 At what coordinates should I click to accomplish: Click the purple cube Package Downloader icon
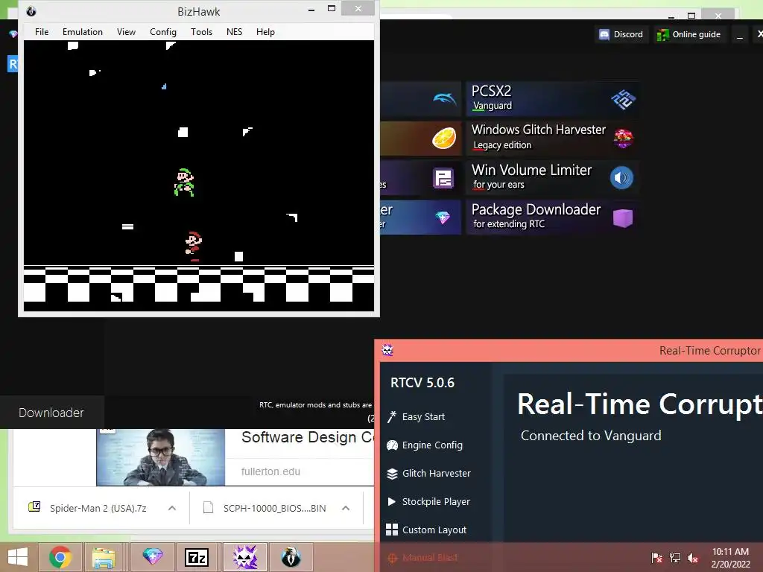click(623, 218)
